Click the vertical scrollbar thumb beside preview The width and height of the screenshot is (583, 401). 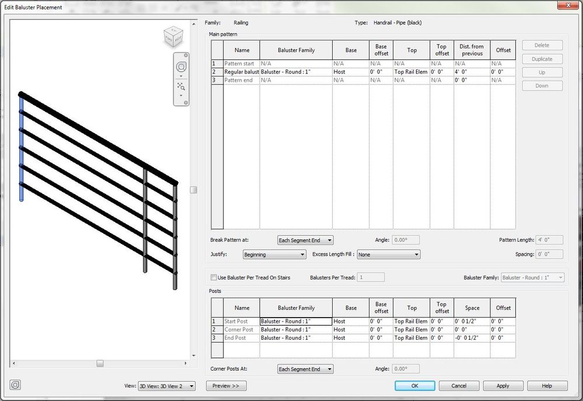(x=193, y=190)
